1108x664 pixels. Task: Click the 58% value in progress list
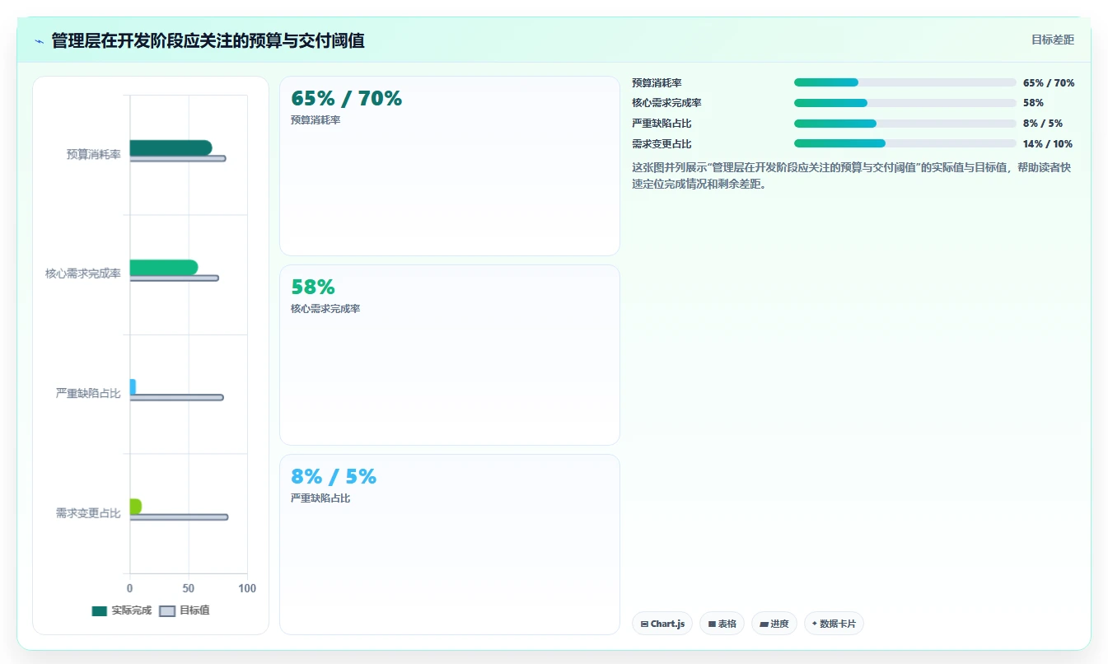[1033, 103]
